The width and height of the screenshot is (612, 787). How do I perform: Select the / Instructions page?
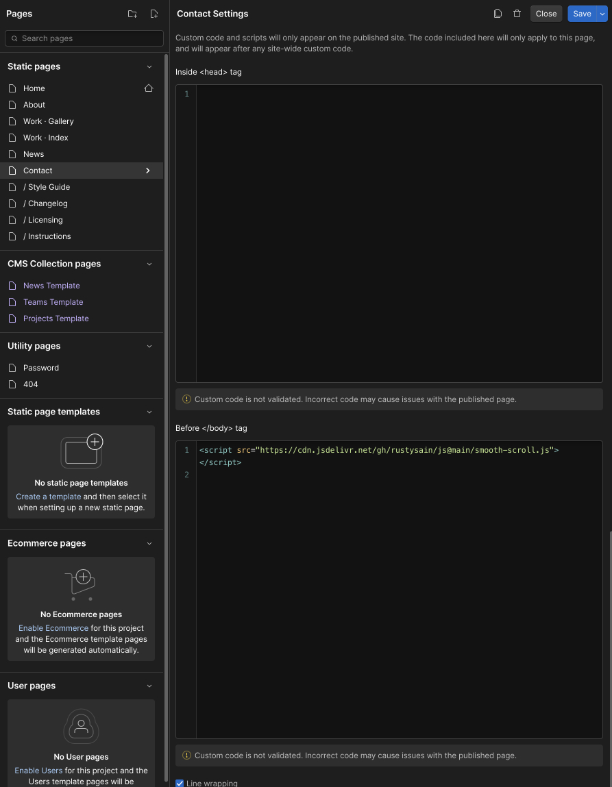47,236
